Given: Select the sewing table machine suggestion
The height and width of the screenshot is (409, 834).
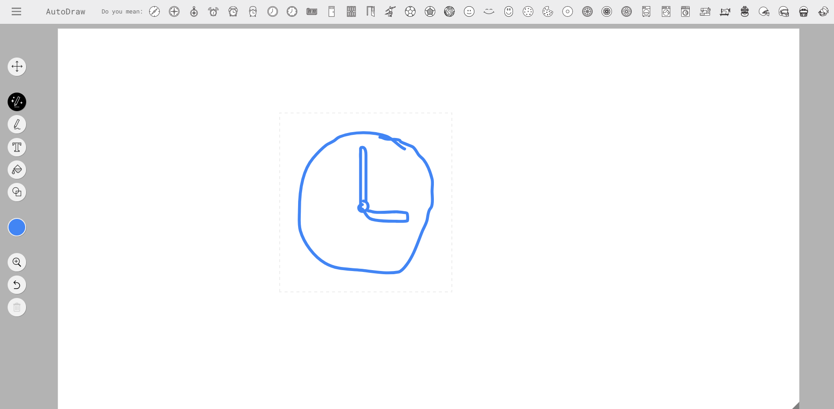Looking at the screenshot, I should [725, 12].
